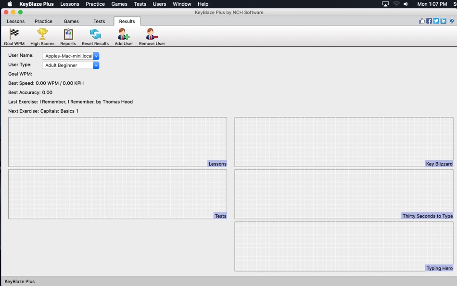Click the Lessons results graph

tap(117, 142)
